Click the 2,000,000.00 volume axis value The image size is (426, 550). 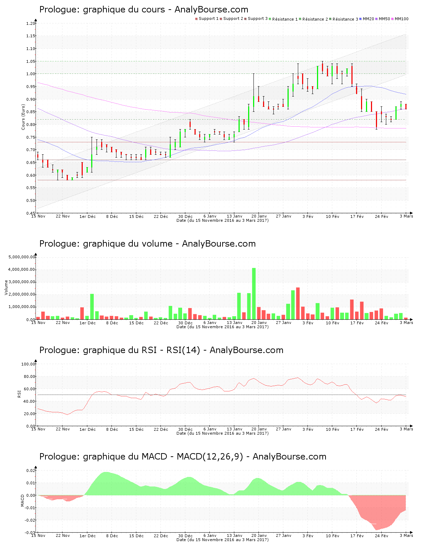22,295
